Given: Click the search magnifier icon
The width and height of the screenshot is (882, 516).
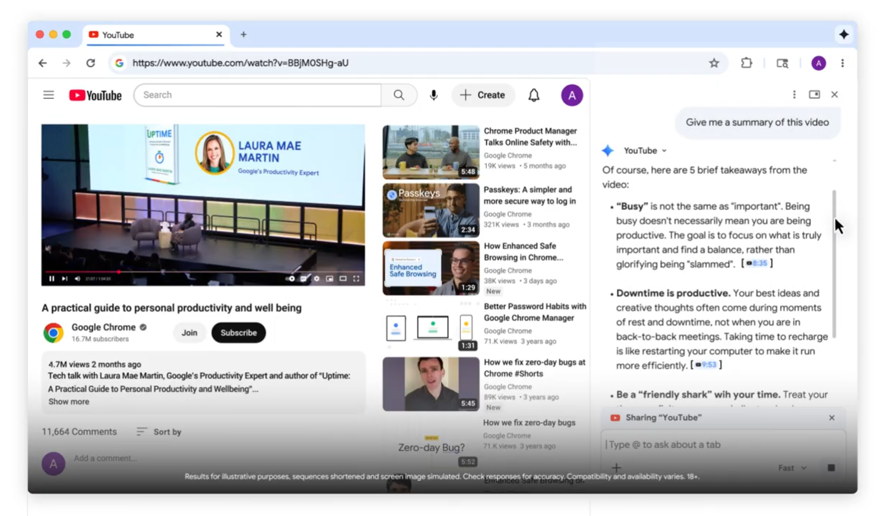Looking at the screenshot, I should tap(399, 95).
